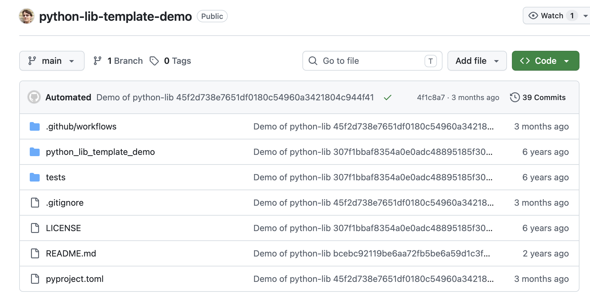Screen dimensions: 590x298
Task: Click the file icon next to LICENSE
Action: pyautogui.click(x=34, y=228)
